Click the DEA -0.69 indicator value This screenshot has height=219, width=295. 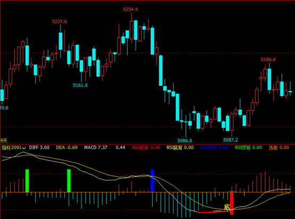pyautogui.click(x=67, y=148)
